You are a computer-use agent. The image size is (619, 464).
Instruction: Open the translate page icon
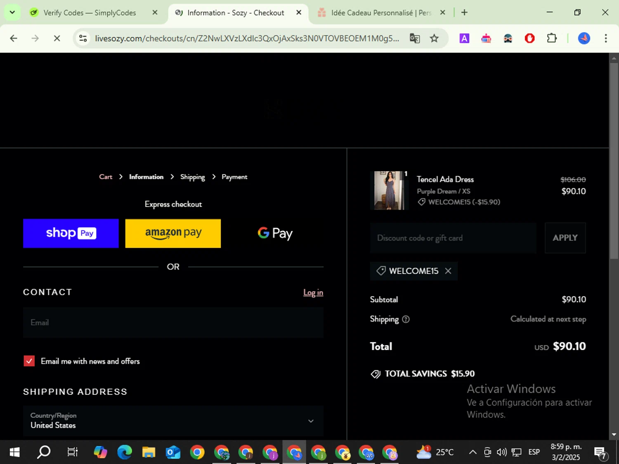pyautogui.click(x=415, y=38)
